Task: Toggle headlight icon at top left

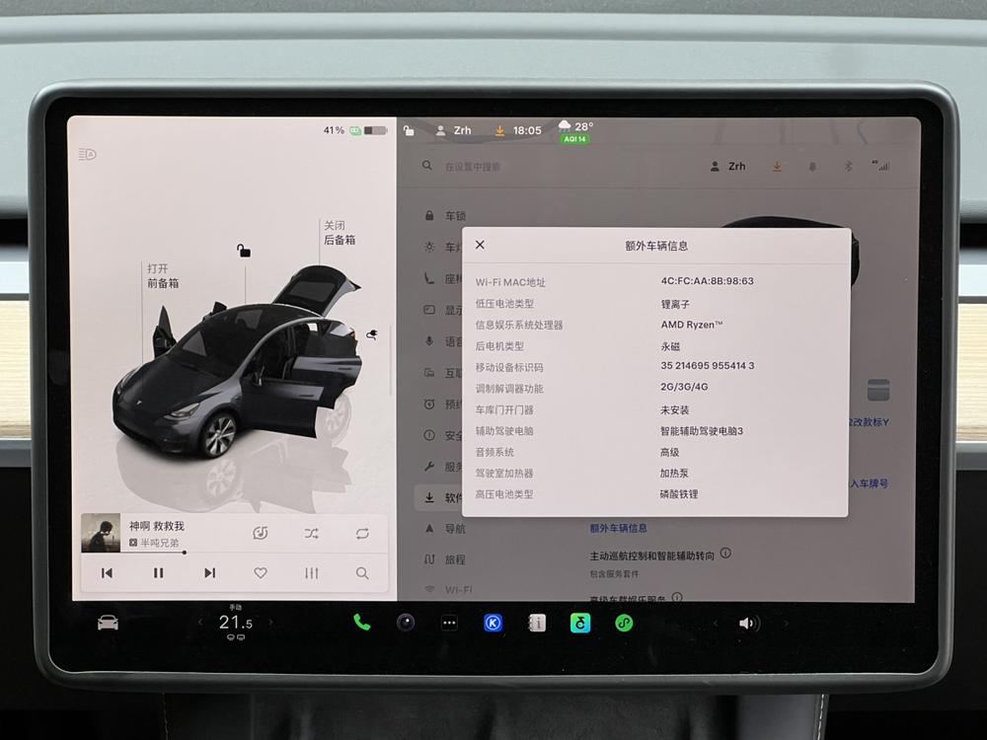Action: point(88,154)
